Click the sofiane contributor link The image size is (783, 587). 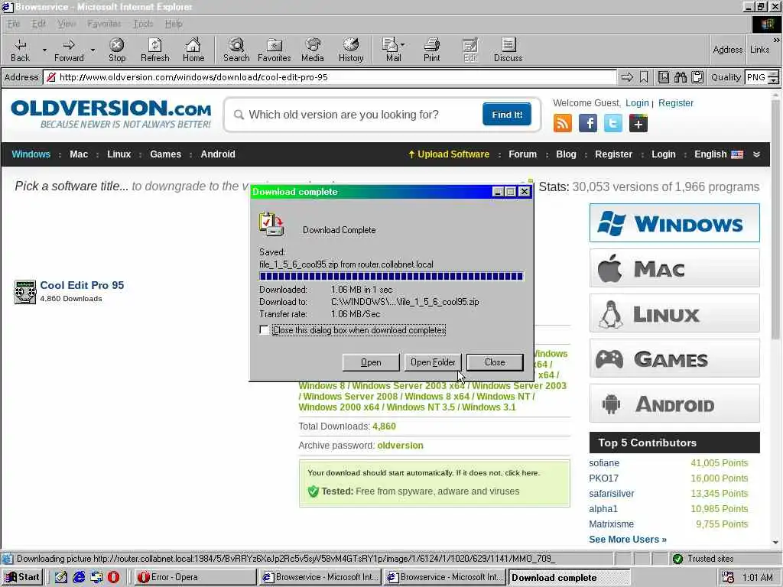pos(604,462)
